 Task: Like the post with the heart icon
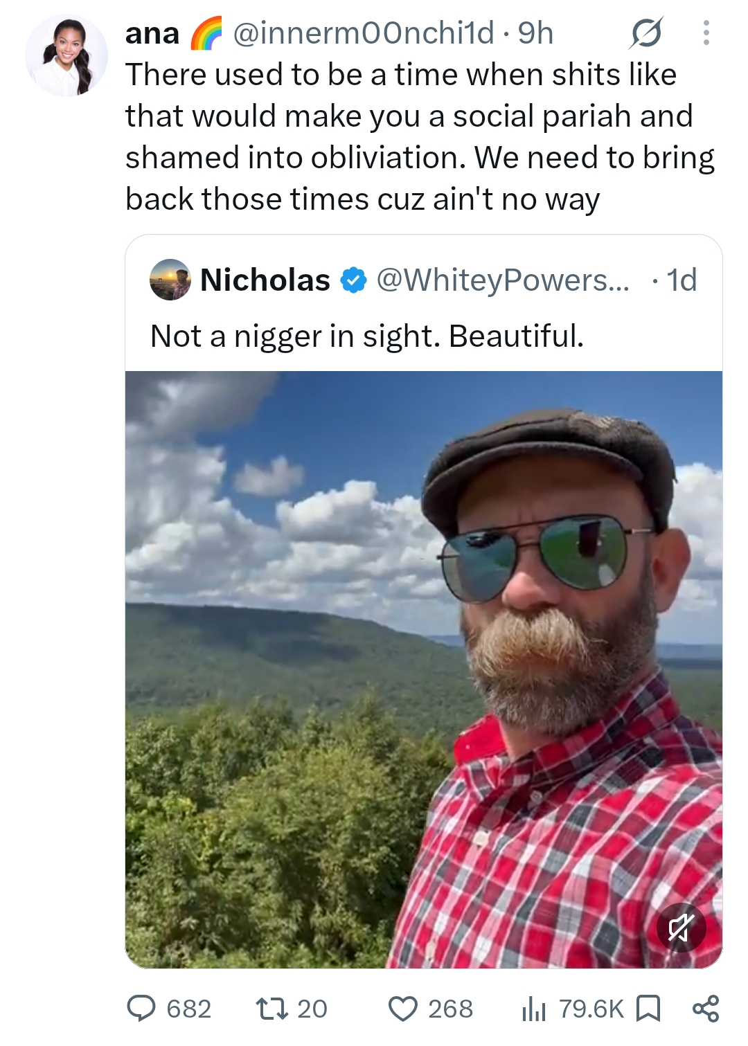click(x=430, y=1009)
